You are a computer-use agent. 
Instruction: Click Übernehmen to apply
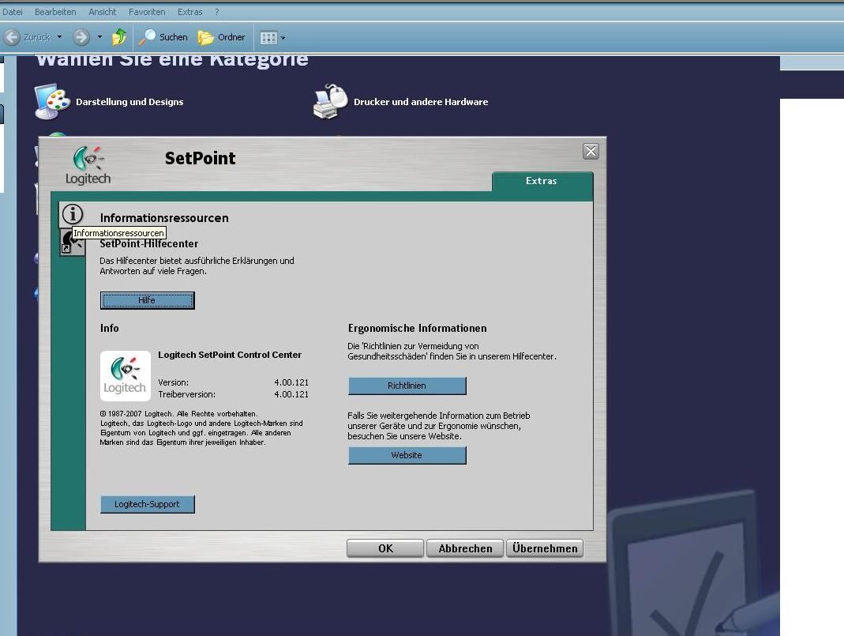point(545,548)
